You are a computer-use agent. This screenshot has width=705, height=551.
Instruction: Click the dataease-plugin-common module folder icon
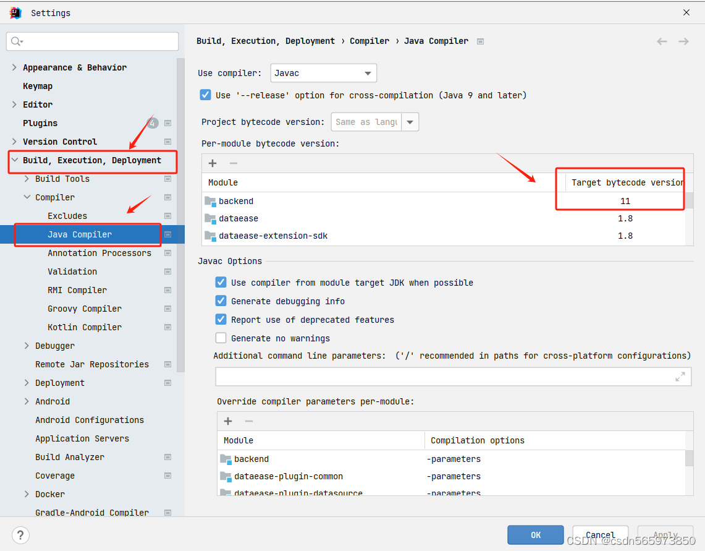[x=226, y=476]
